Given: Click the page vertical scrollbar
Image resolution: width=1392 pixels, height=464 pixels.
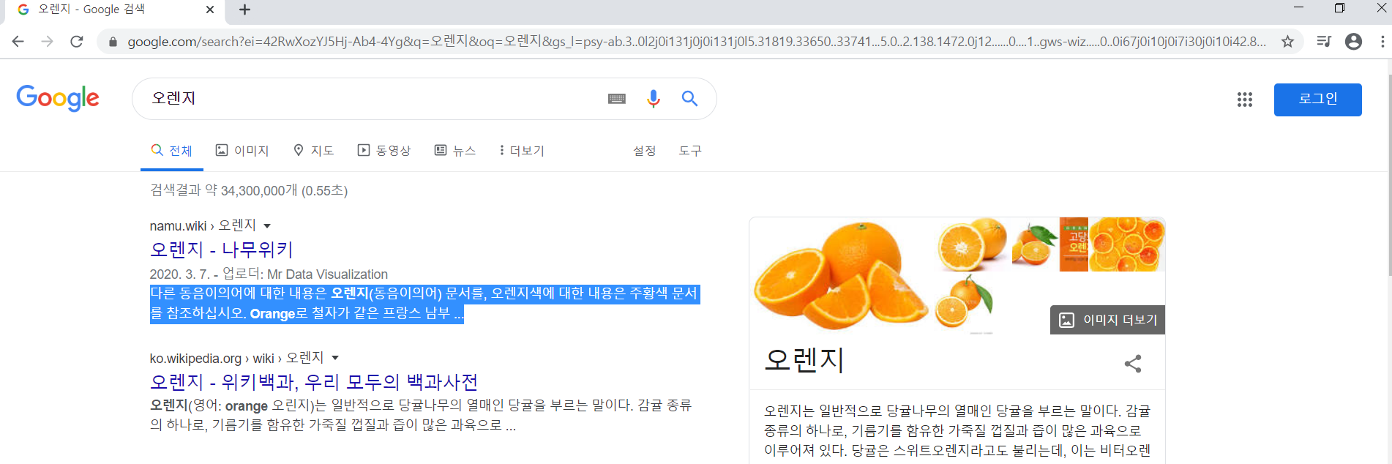Looking at the screenshot, I should [1388, 176].
